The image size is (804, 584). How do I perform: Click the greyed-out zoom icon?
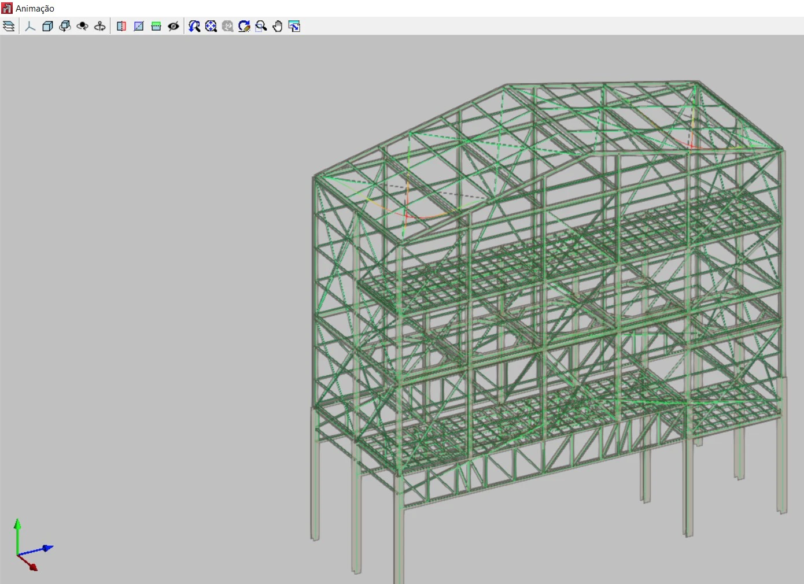point(228,26)
